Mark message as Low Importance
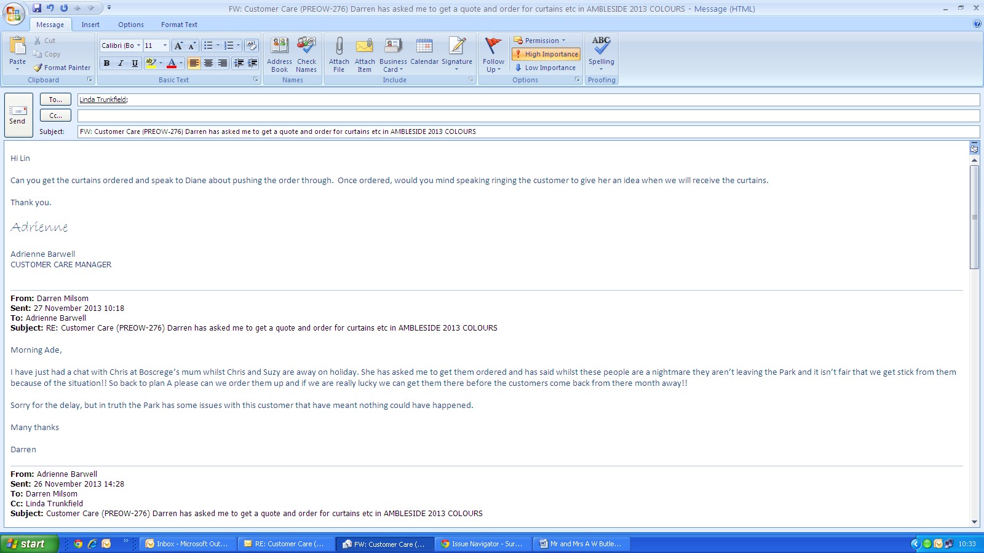This screenshot has width=984, height=553. pos(545,68)
